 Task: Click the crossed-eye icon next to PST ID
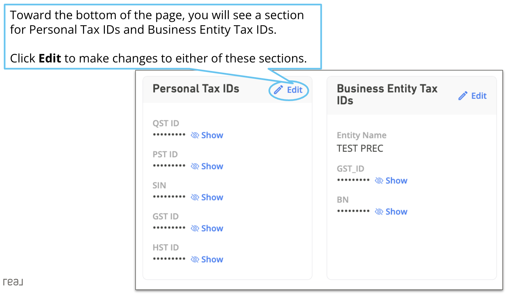pyautogui.click(x=195, y=166)
